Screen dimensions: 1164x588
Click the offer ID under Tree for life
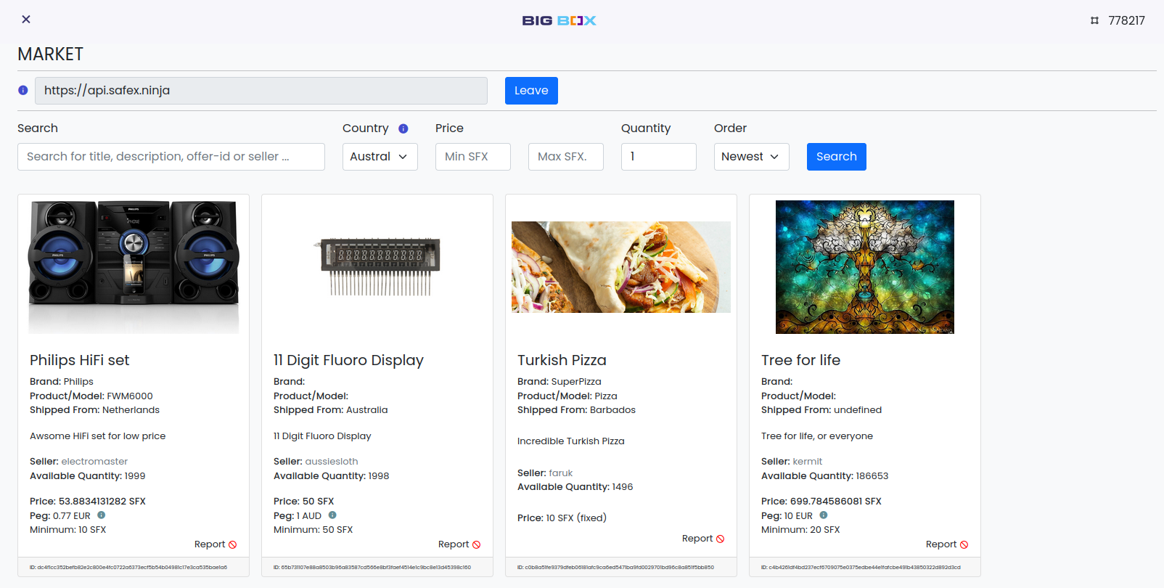(861, 568)
